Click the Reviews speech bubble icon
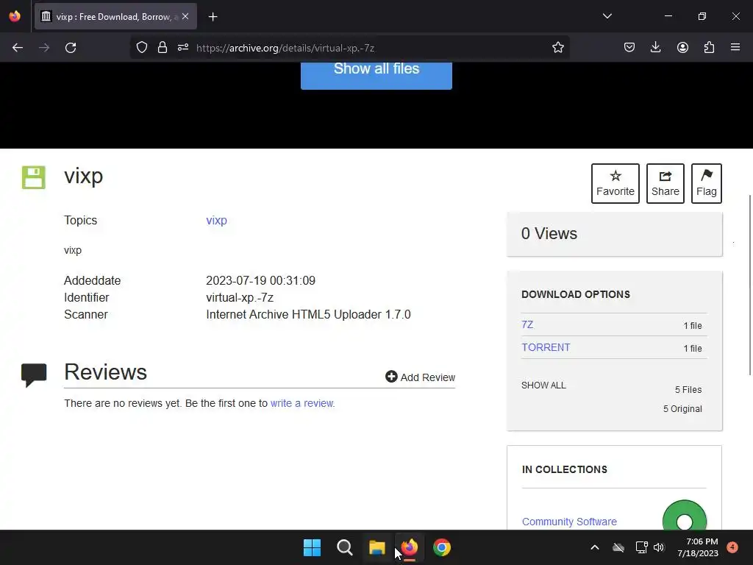Image resolution: width=753 pixels, height=565 pixels. tap(34, 374)
